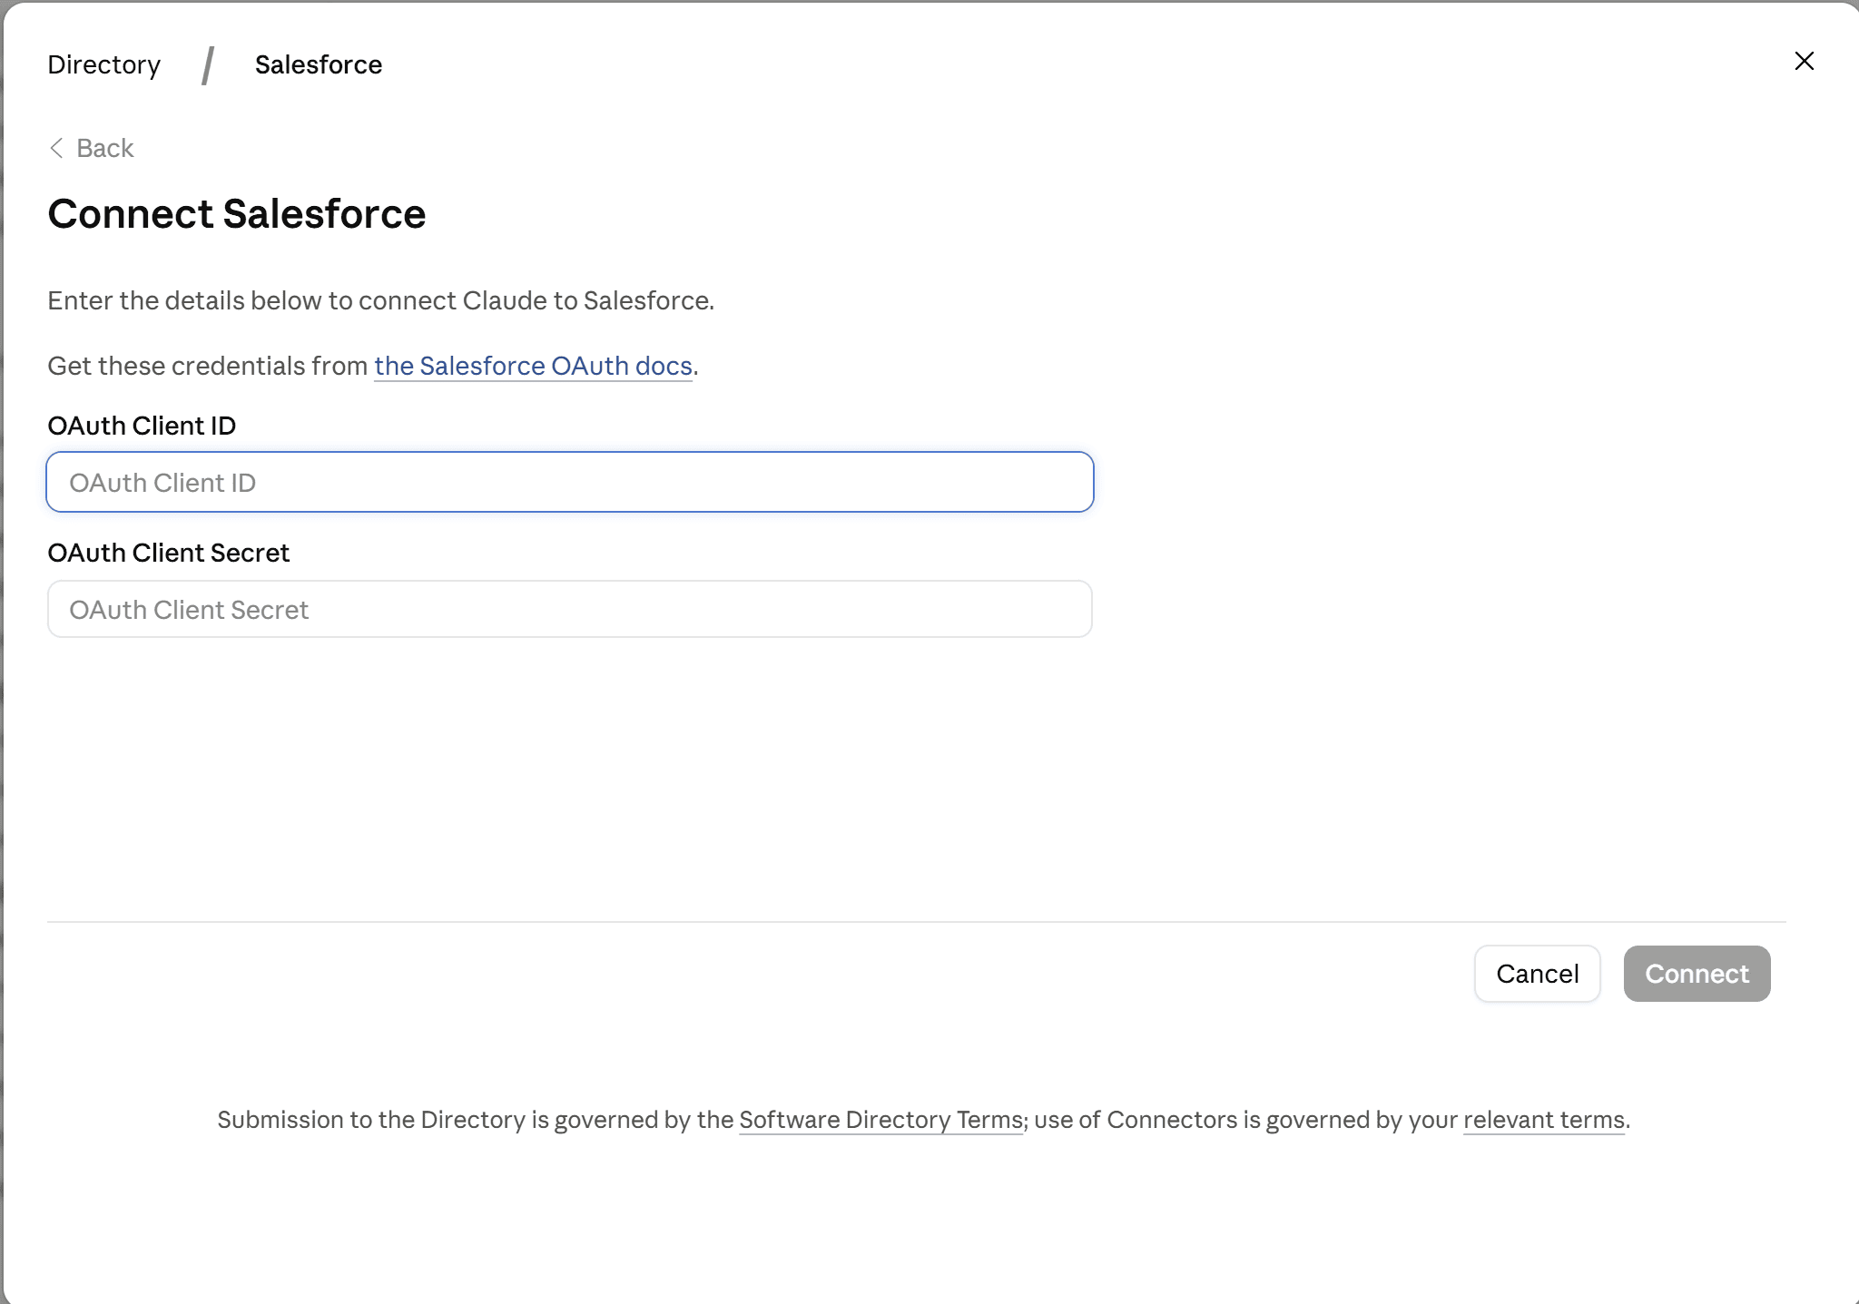Click 'Enter the details below' description text
The height and width of the screenshot is (1304, 1859).
pyautogui.click(x=381, y=300)
